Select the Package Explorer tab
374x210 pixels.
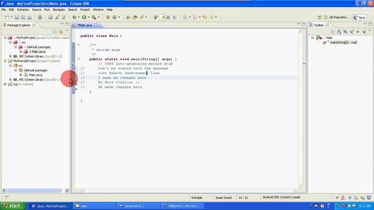[x=19, y=25]
